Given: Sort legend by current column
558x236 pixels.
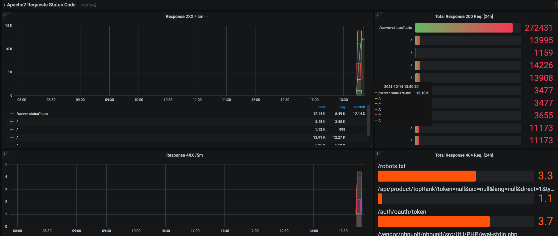Looking at the screenshot, I should click(x=359, y=107).
